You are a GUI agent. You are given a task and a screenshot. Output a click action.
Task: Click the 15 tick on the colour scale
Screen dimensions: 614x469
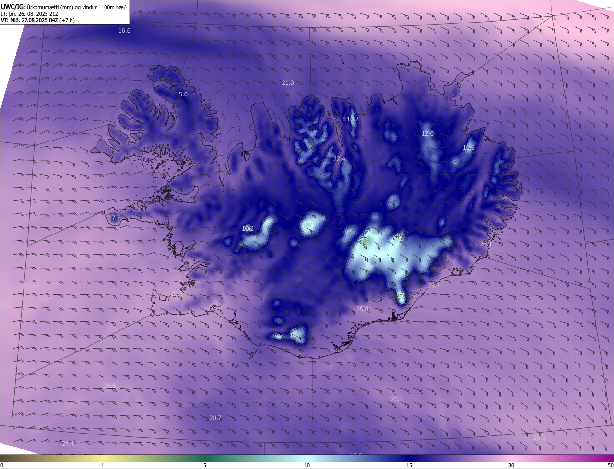pyautogui.click(x=409, y=465)
